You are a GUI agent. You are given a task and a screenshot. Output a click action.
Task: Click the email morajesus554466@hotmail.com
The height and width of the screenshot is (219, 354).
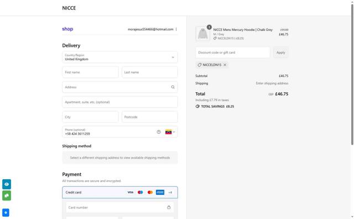point(150,29)
